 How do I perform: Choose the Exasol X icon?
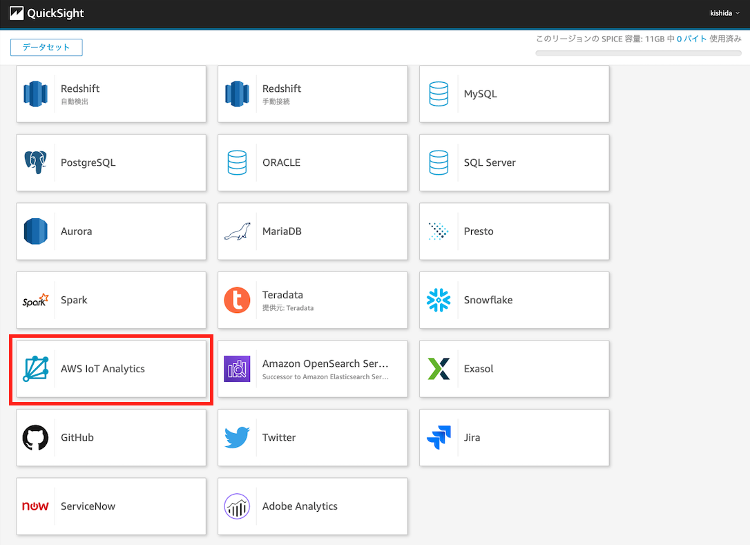[439, 369]
